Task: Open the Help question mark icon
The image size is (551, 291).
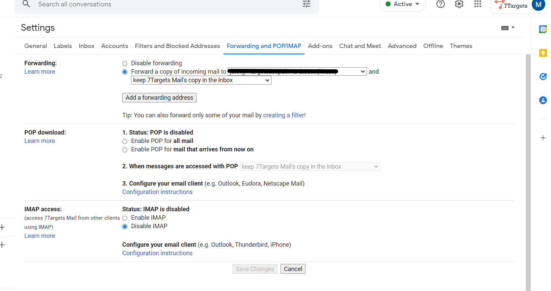Action: click(440, 4)
